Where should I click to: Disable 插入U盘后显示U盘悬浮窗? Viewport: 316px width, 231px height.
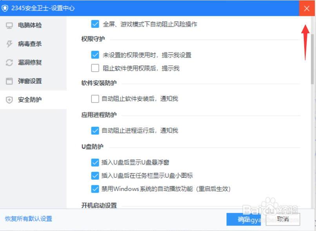pyautogui.click(x=95, y=162)
